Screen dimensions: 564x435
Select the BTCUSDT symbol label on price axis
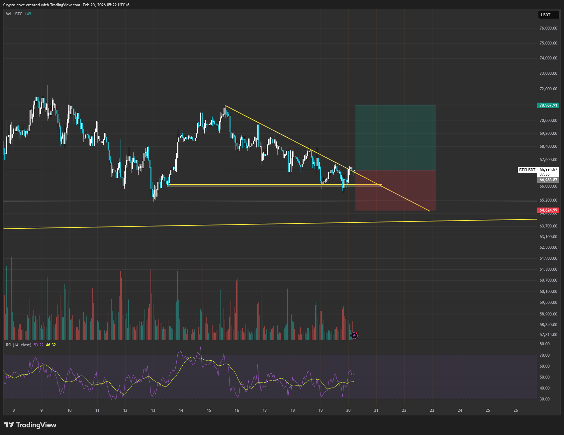[x=527, y=170]
